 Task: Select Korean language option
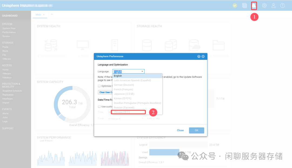coord(137,98)
